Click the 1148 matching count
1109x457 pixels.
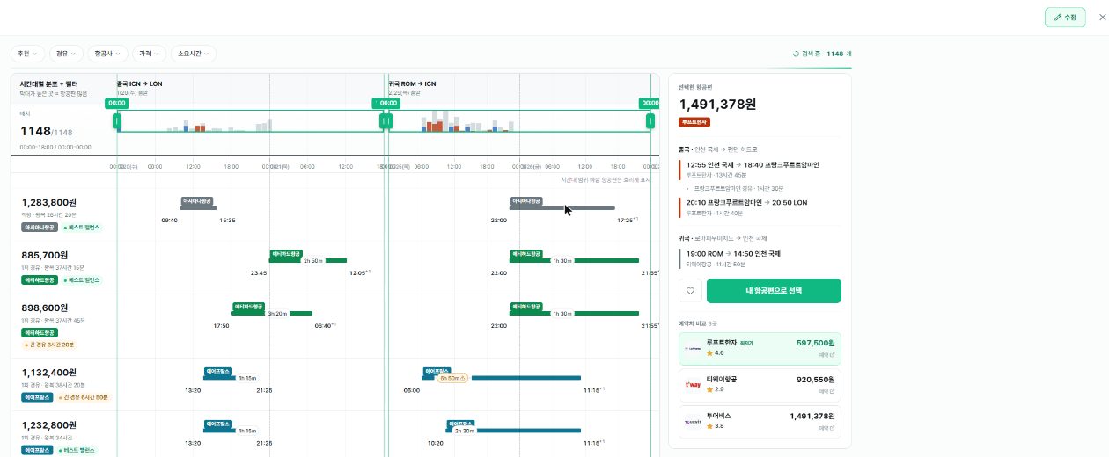pos(36,131)
